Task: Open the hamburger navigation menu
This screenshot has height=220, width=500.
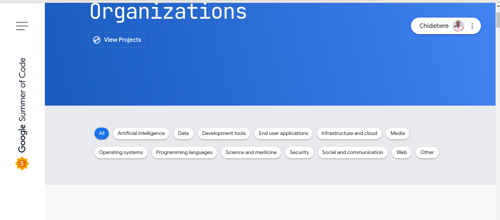Action: (22, 26)
